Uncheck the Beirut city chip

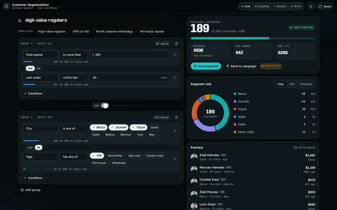point(99,127)
